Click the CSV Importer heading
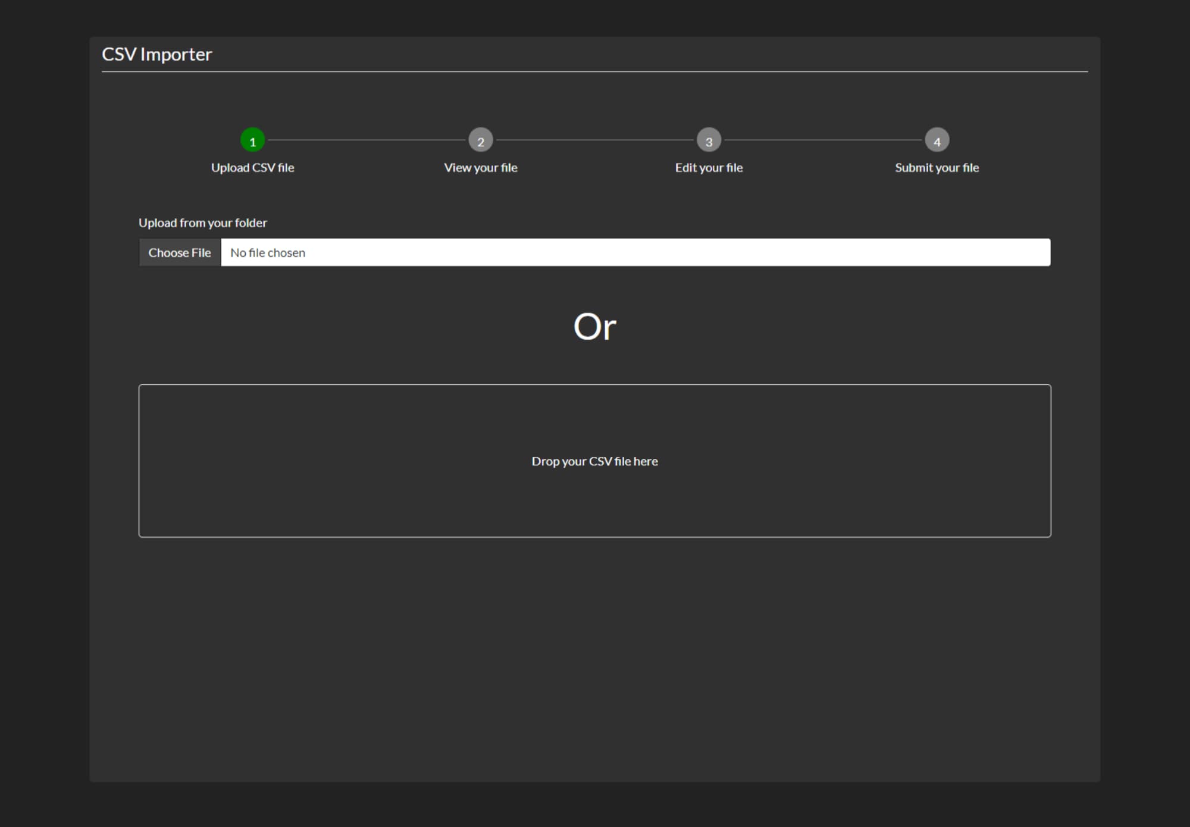1190x827 pixels. click(156, 55)
